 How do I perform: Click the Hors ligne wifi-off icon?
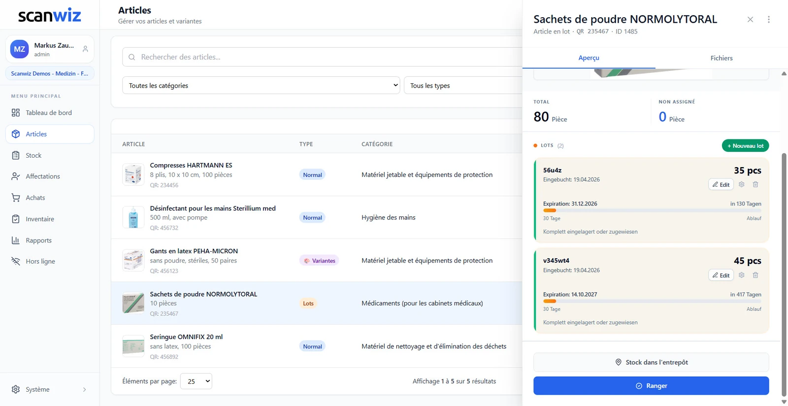pos(16,261)
